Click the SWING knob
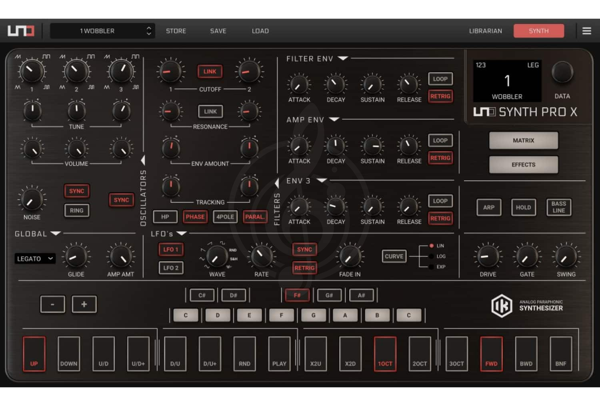 click(x=566, y=256)
